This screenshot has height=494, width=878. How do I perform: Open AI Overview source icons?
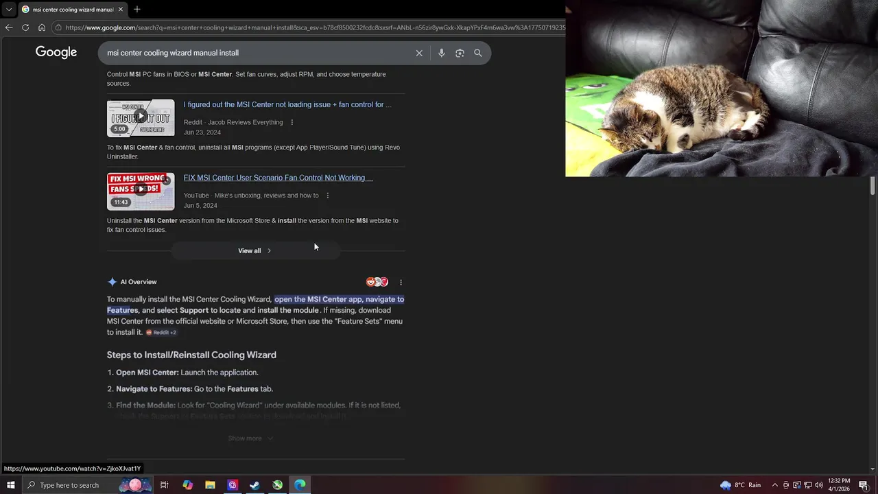377,282
